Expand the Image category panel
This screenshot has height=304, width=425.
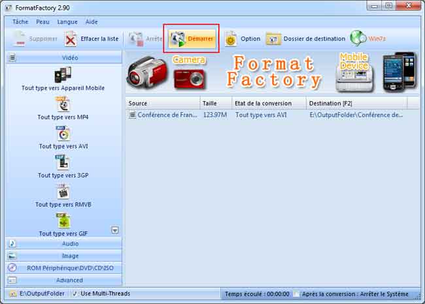pyautogui.click(x=63, y=256)
